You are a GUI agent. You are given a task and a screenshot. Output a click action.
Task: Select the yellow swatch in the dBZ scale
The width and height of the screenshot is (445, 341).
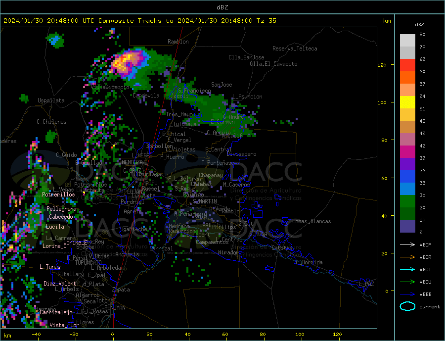[x=407, y=102]
